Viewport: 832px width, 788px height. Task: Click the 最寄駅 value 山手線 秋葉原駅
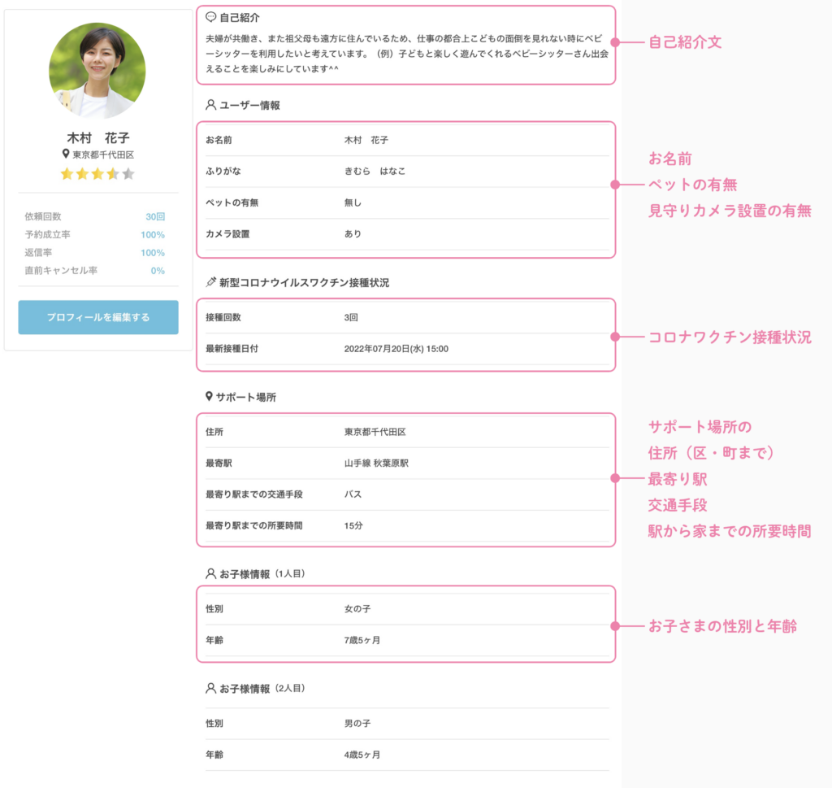(376, 463)
